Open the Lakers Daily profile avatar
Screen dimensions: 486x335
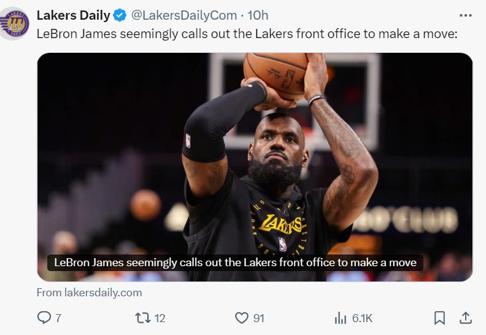click(x=14, y=23)
